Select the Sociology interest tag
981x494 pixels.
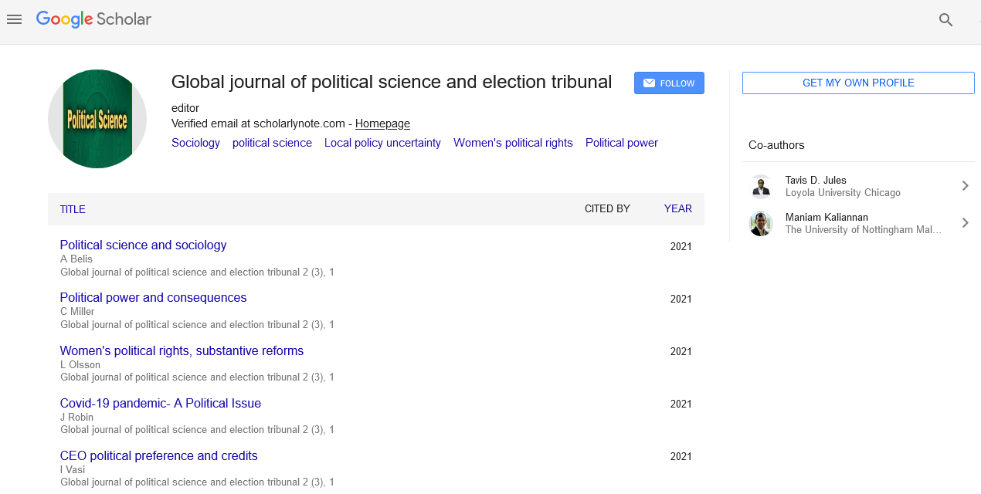coord(195,143)
